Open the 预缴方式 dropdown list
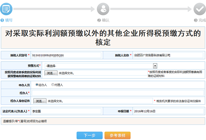The image size is (206, 140). coord(101,66)
